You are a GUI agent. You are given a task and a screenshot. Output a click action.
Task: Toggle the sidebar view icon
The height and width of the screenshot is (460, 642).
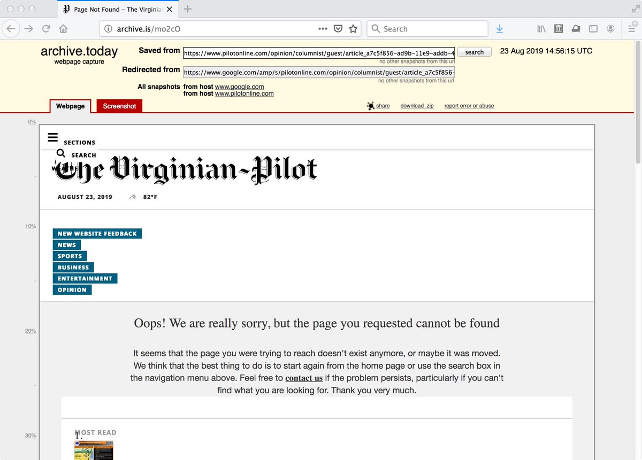point(593,29)
